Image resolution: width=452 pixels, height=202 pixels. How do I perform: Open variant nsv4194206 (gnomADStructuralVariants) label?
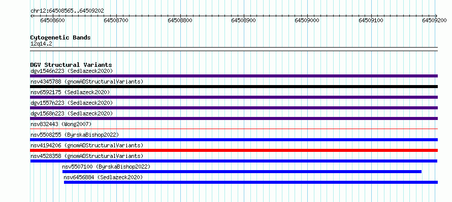tap(87, 145)
